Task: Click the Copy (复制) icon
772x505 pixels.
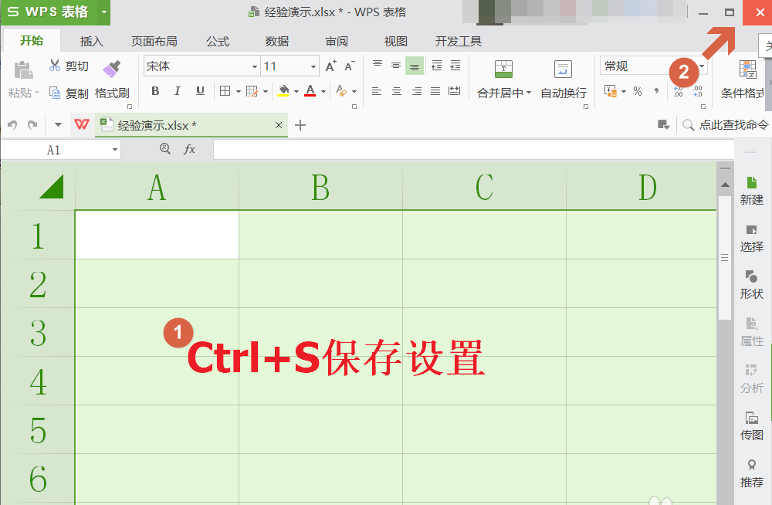Action: click(x=56, y=93)
